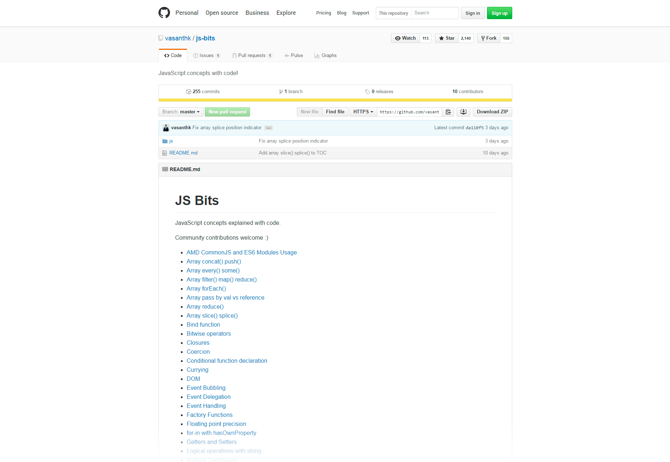Open the Graphs tab

[326, 56]
